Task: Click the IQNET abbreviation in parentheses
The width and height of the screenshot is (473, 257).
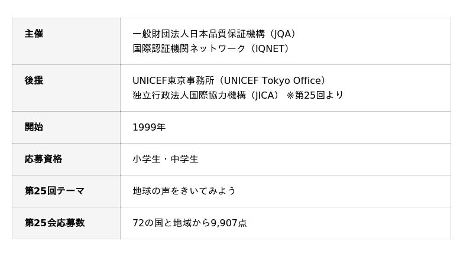Action: pyautogui.click(x=270, y=48)
